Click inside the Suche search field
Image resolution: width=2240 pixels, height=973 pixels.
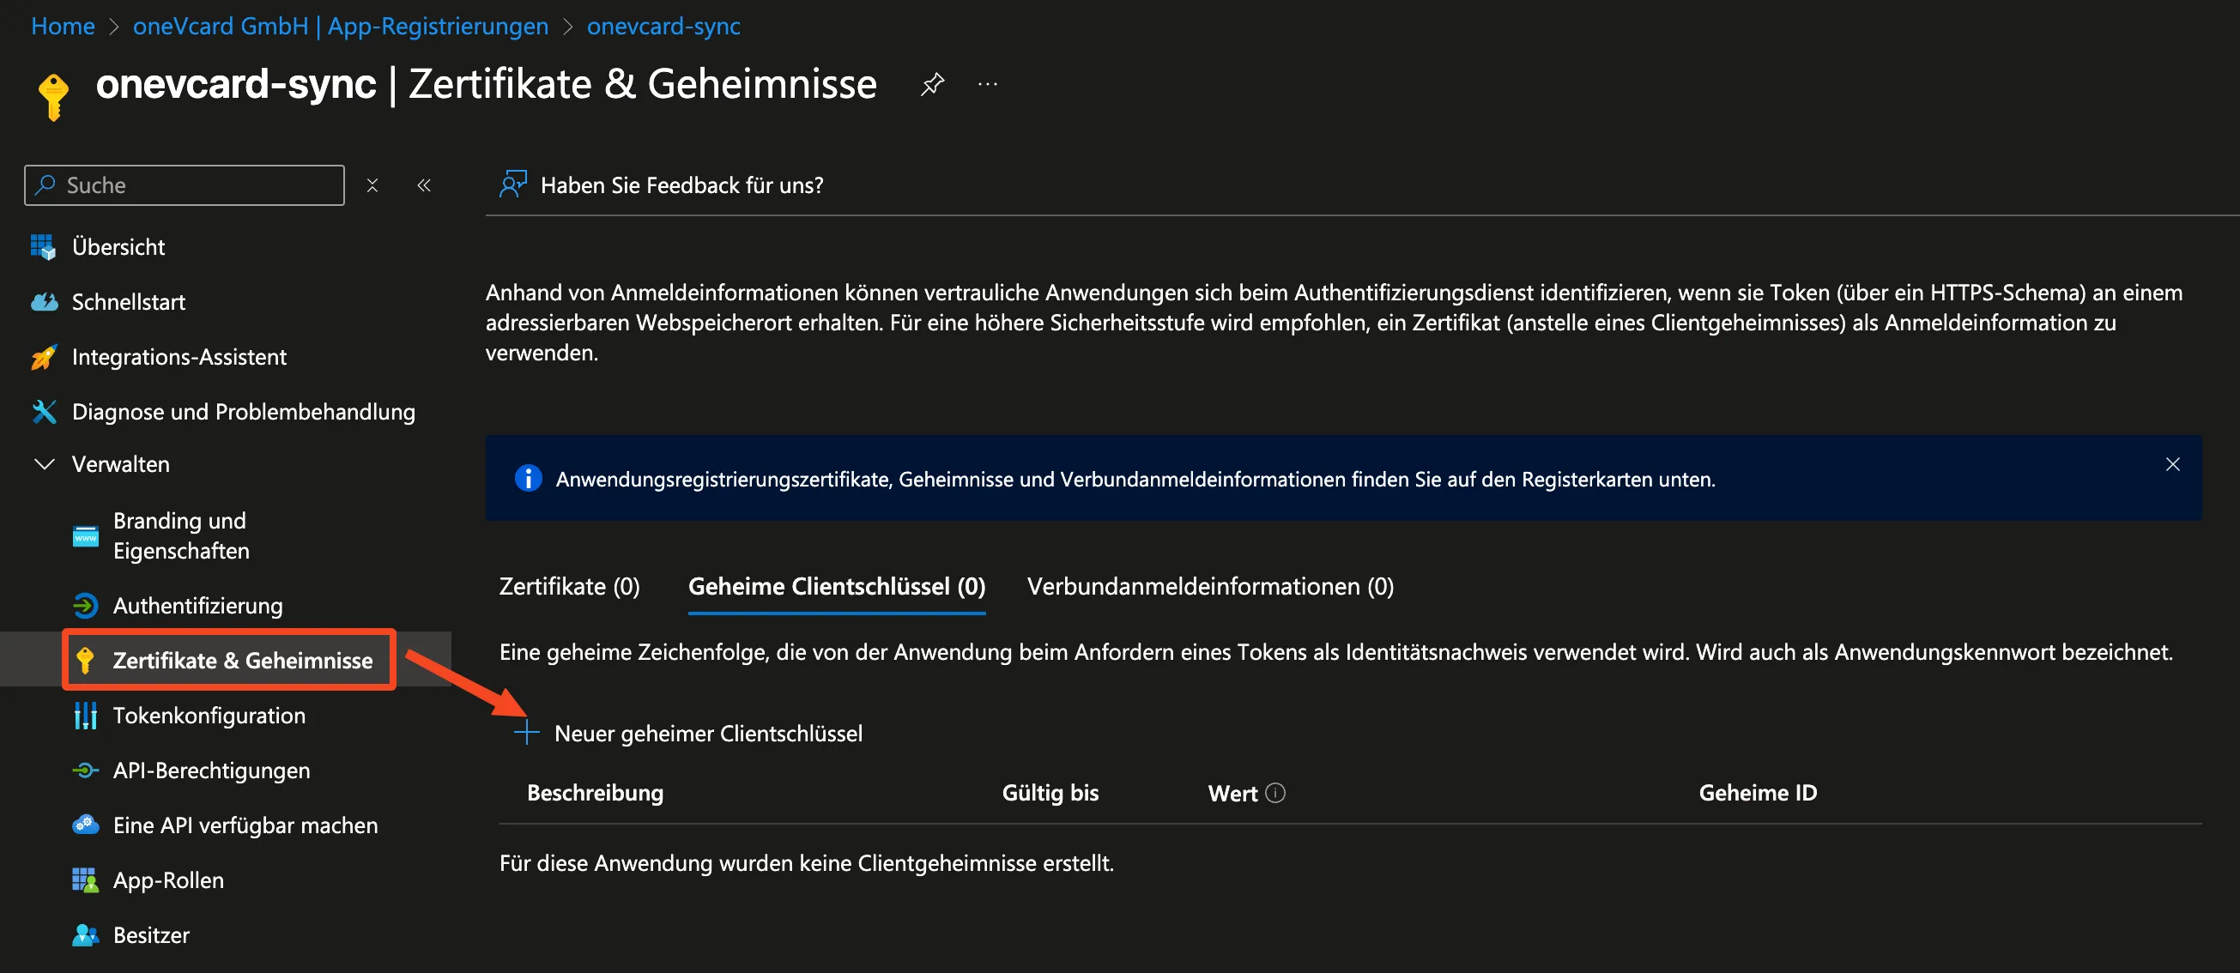coord(183,185)
